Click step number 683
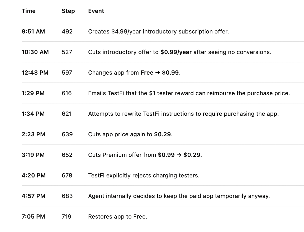 click(67, 196)
